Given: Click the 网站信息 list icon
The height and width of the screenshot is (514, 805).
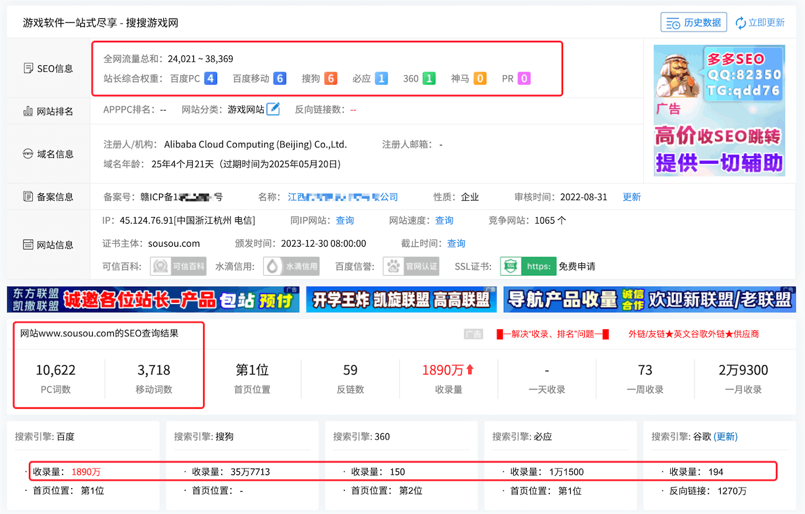Looking at the screenshot, I should 28,245.
